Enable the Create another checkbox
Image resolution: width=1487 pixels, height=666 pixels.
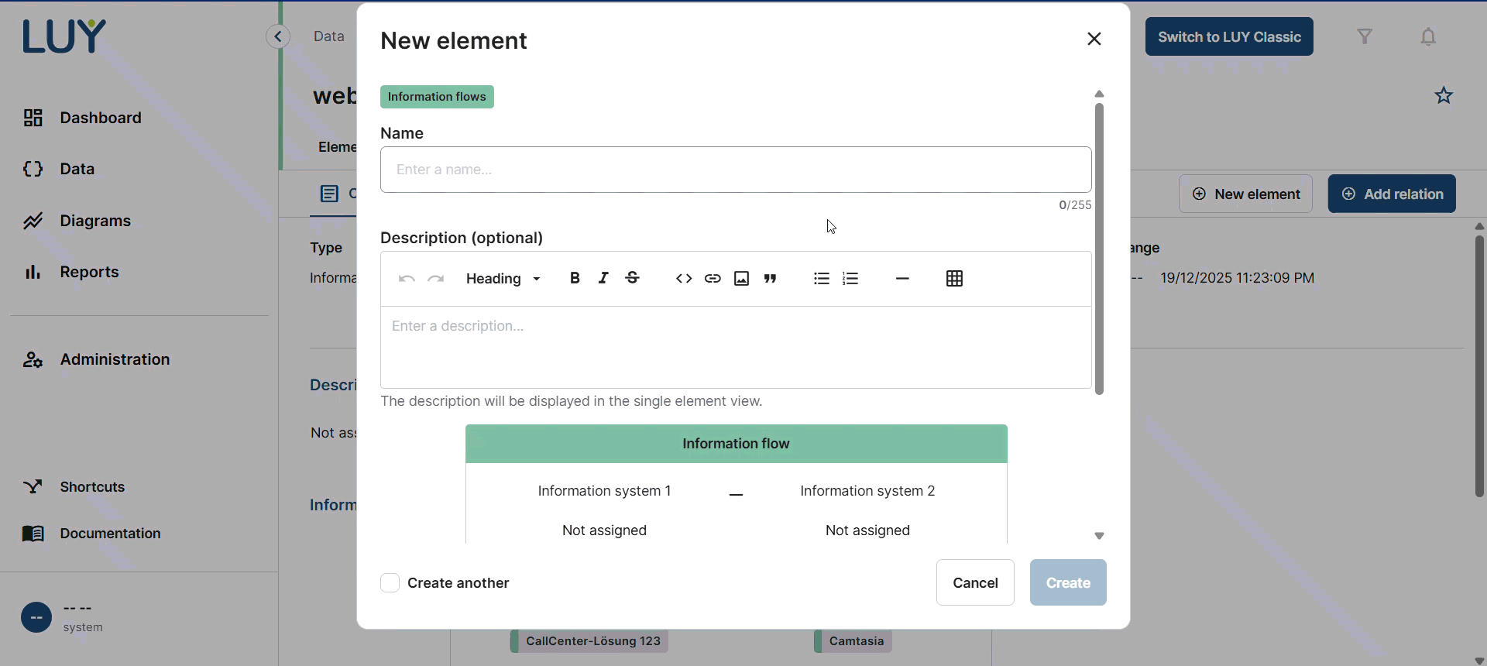[x=390, y=583]
